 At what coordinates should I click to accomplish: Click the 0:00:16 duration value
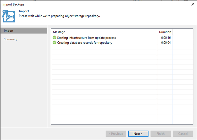pos(166,38)
